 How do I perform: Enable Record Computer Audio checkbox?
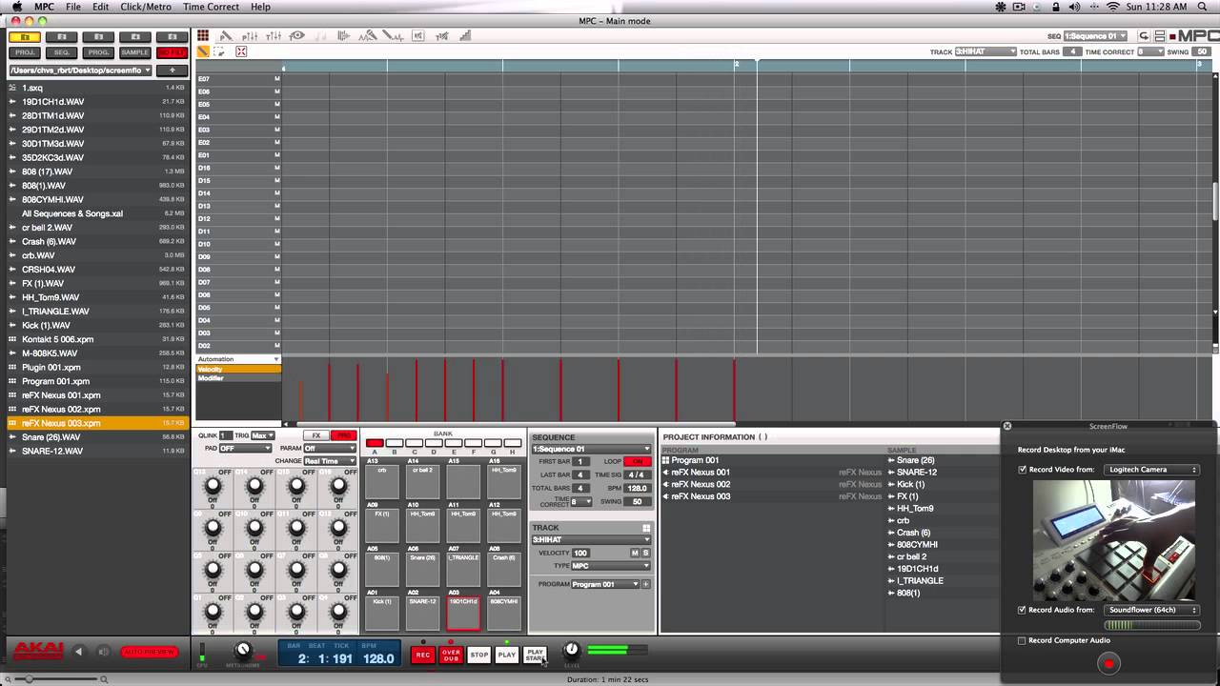[x=1023, y=640]
